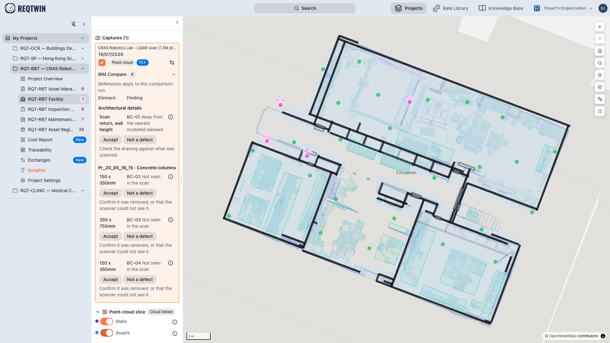Viewport: 610px width, 343px height.
Task: Collapse the Point-cloud slice section
Action: point(98,312)
